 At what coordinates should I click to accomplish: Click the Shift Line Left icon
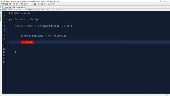click(x=42, y=10)
